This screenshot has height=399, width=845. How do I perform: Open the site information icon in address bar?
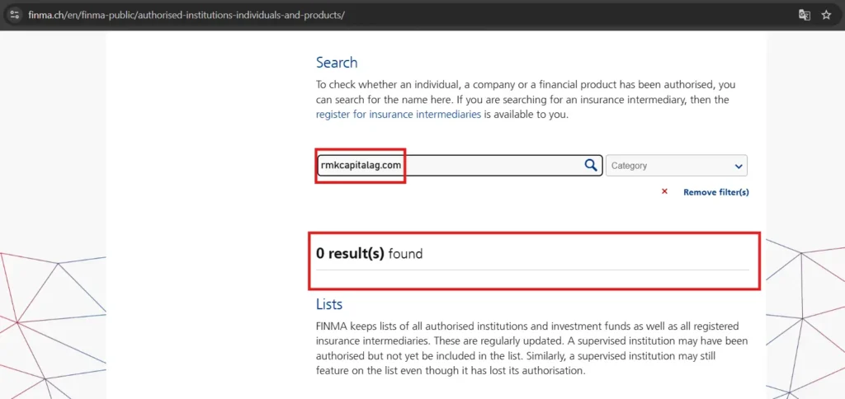15,15
